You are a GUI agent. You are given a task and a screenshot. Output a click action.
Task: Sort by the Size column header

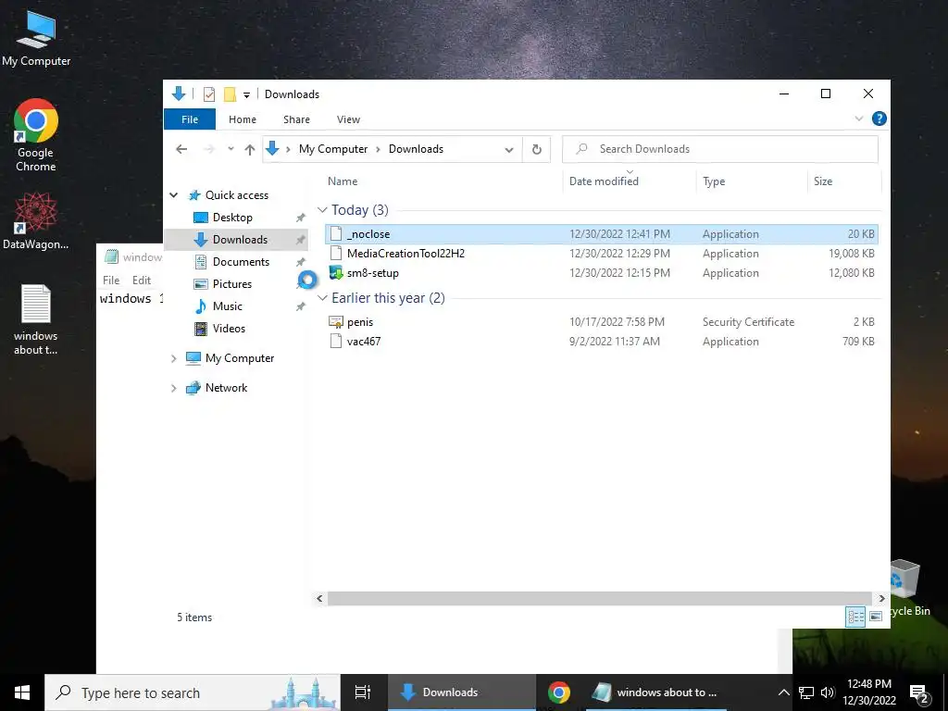pyautogui.click(x=844, y=181)
